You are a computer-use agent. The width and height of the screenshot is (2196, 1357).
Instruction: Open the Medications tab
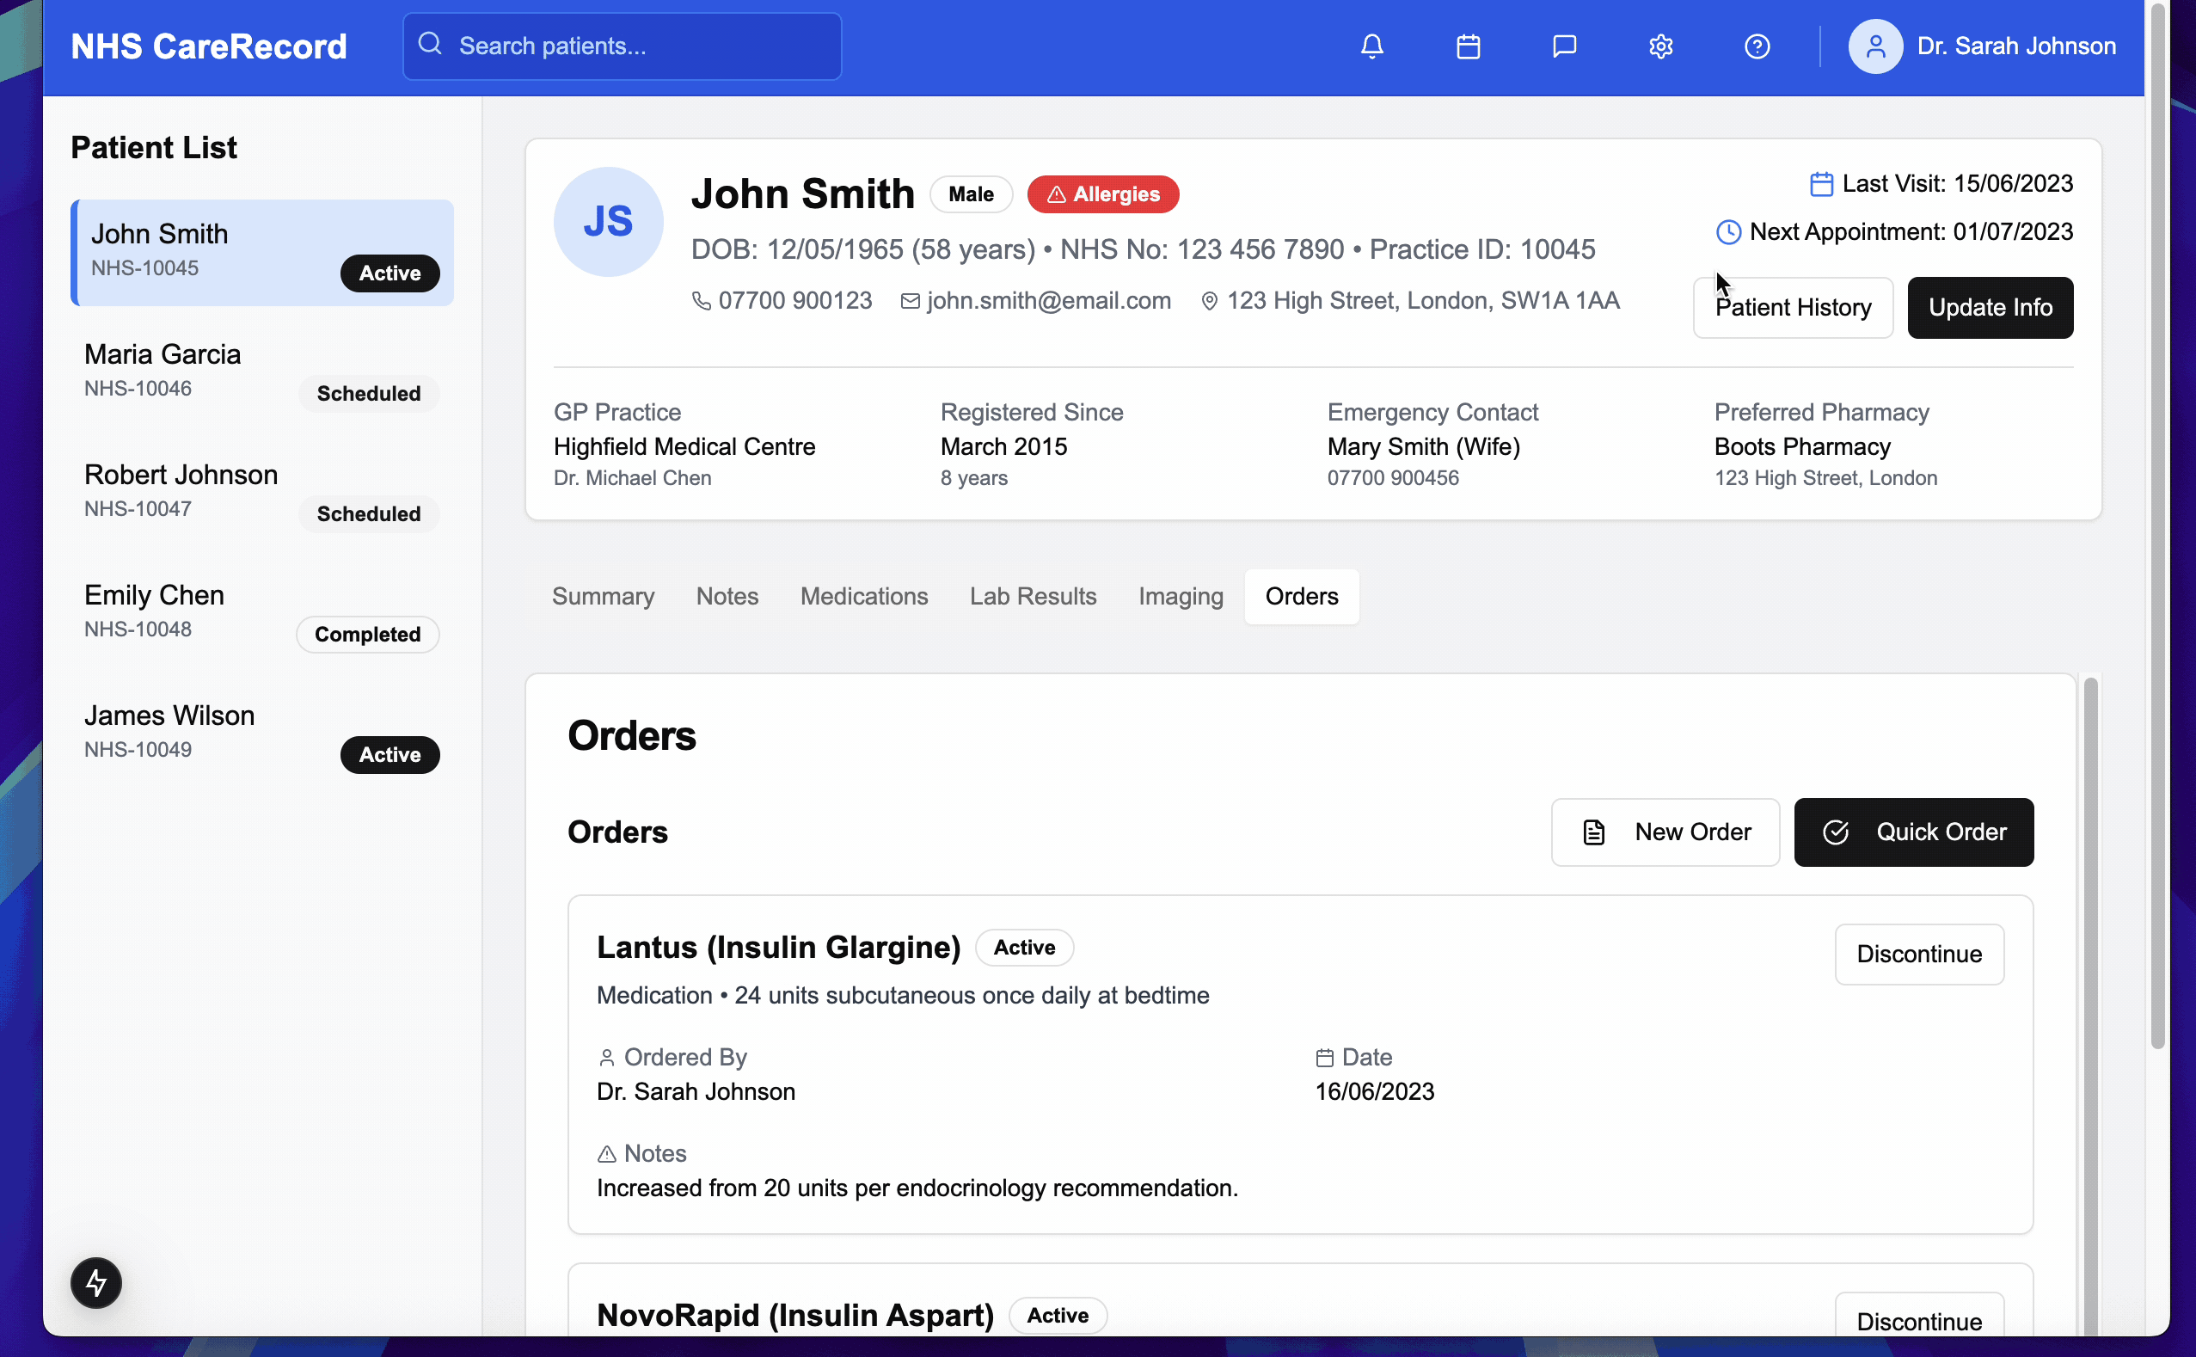(x=863, y=596)
